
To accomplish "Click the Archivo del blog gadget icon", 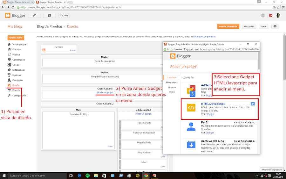I will (191, 145).
